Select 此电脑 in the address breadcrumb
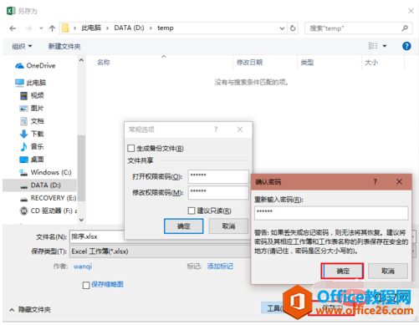The image size is (419, 325). 91,28
